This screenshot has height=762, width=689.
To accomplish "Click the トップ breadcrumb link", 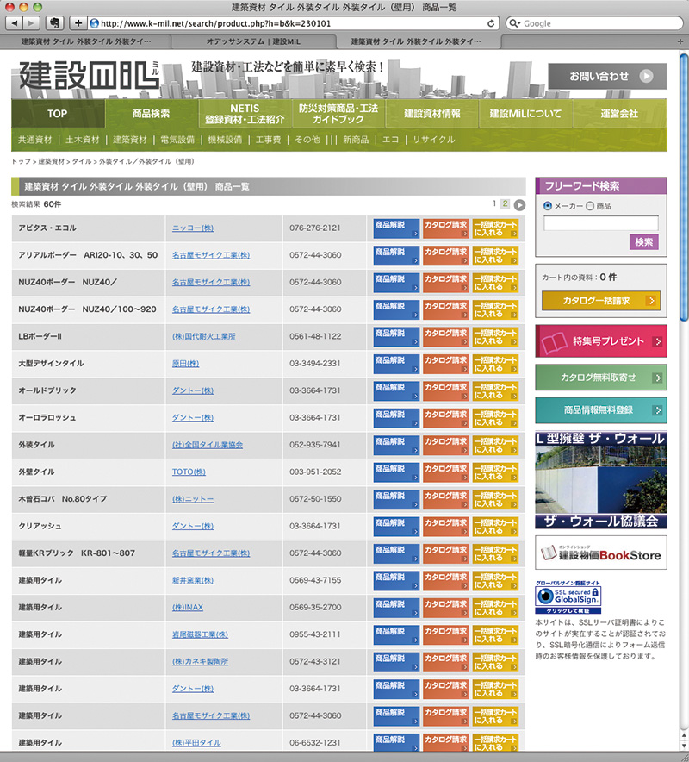I will tap(21, 161).
